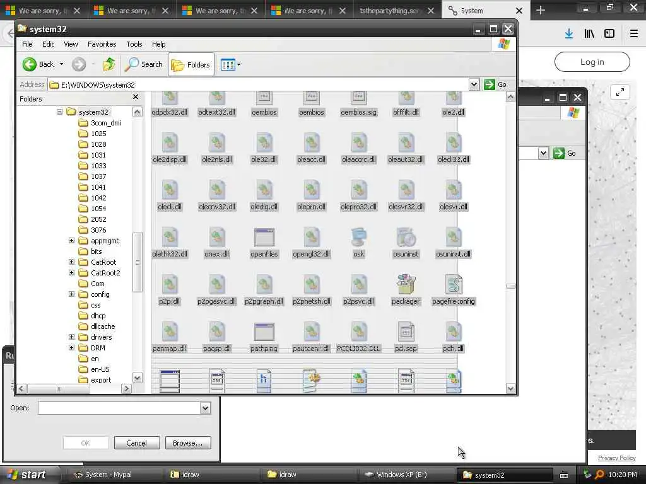This screenshot has width=646, height=484.
Task: Select the opengl32.dll file icon
Action: tap(312, 238)
